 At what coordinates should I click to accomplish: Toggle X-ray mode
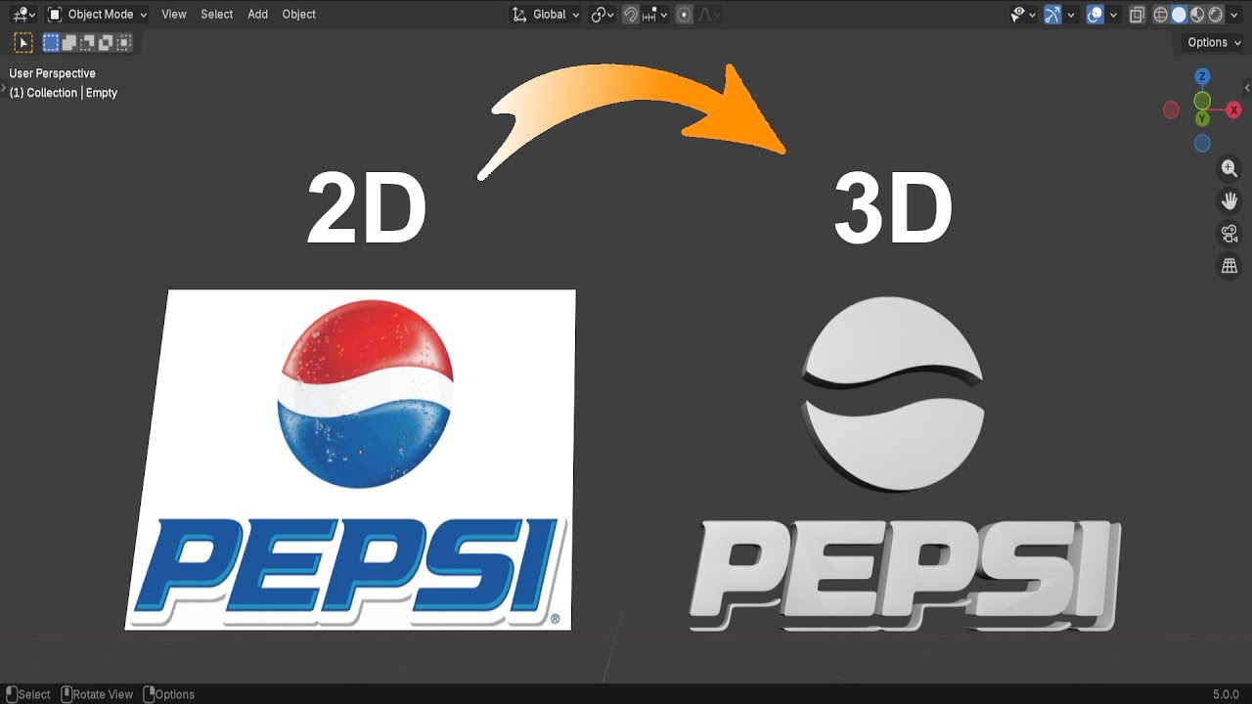coord(1137,14)
